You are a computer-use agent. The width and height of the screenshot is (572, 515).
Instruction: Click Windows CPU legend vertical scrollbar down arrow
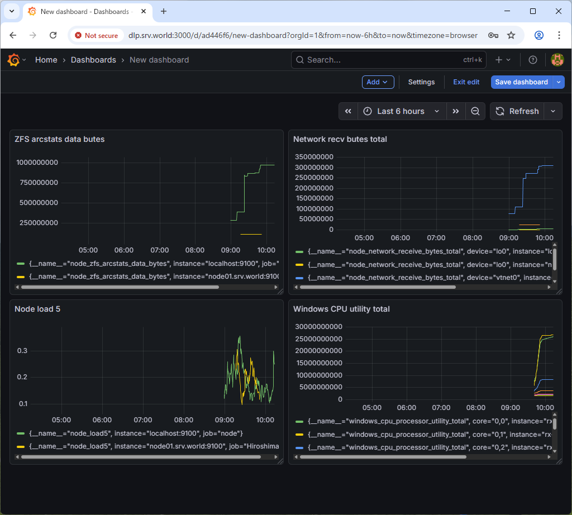[555, 451]
